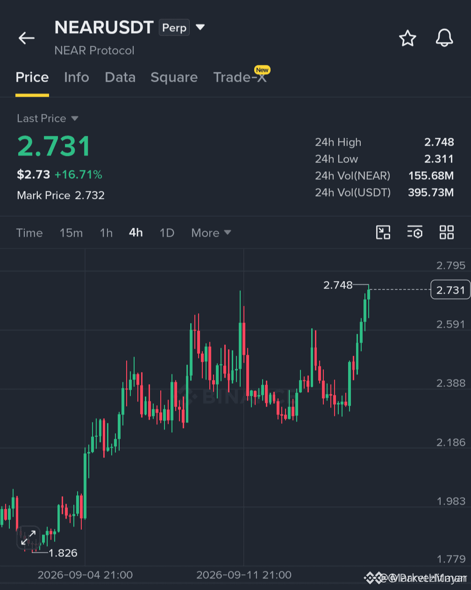The height and width of the screenshot is (590, 471).
Task: Expand chart to fullscreen with arrows icon
Action: point(29,538)
